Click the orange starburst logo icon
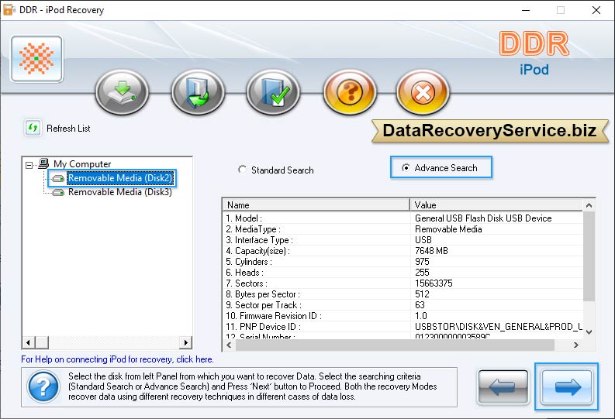The width and height of the screenshot is (615, 419). click(x=37, y=59)
